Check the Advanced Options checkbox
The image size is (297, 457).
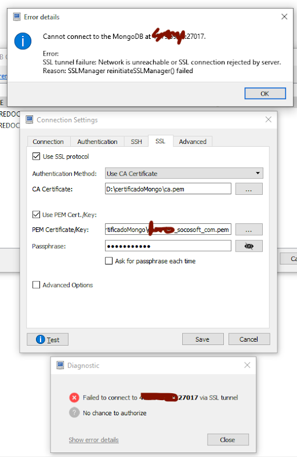[x=36, y=285]
